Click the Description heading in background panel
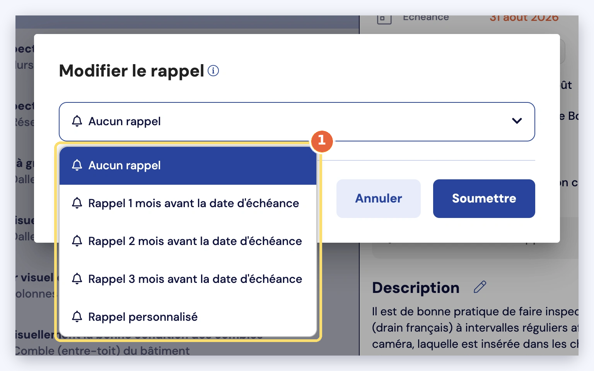594x371 pixels. [416, 288]
